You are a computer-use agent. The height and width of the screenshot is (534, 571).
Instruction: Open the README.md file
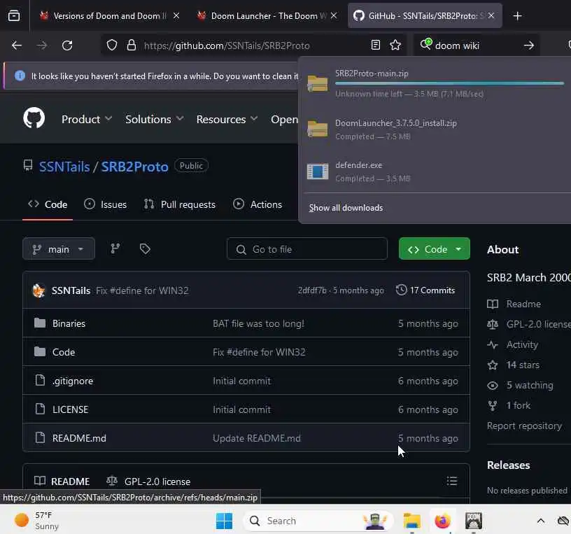point(79,438)
